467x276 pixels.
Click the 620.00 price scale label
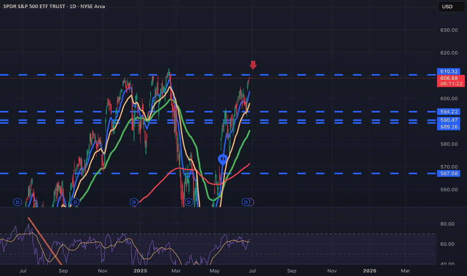[x=449, y=53]
